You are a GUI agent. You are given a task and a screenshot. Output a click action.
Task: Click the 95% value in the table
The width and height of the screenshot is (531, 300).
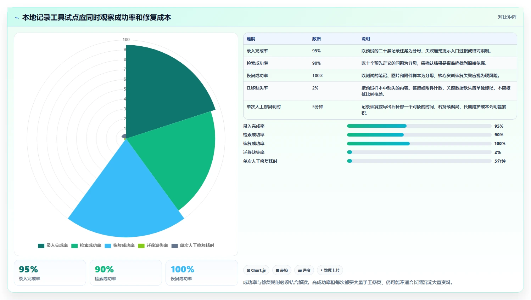pos(317,51)
